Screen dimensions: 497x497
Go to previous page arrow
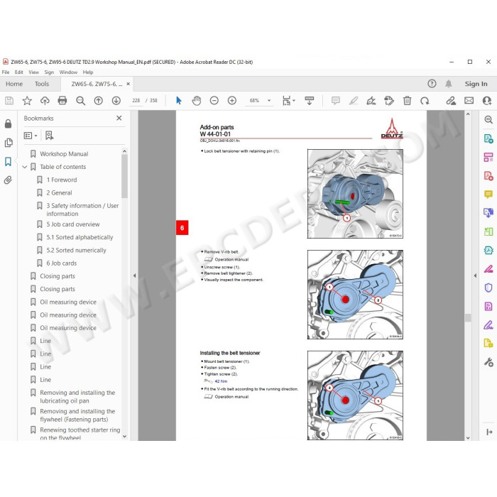coord(98,101)
